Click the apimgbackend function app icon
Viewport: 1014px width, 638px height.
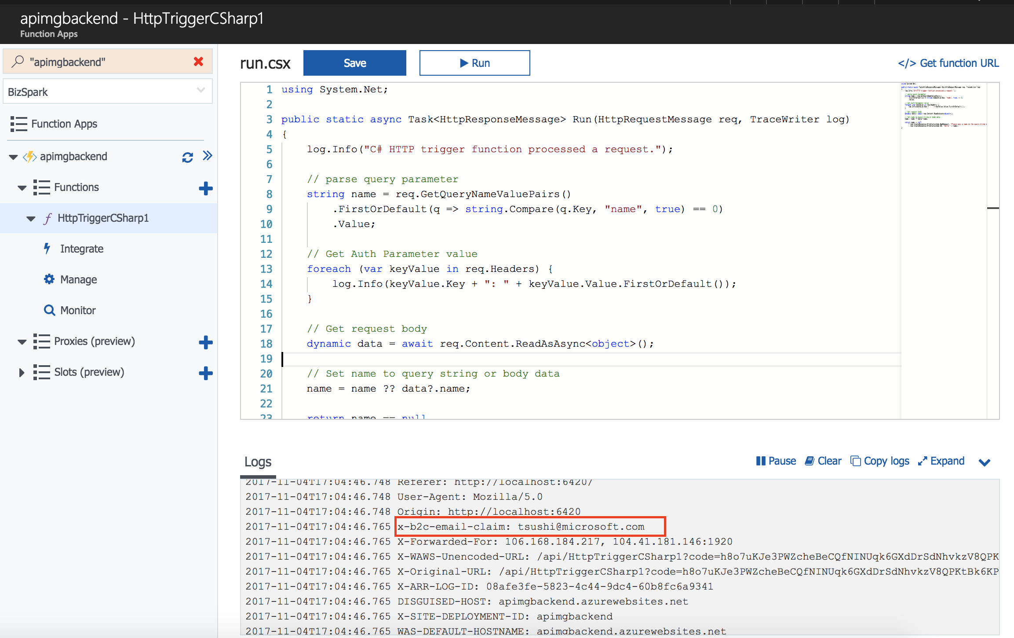(30, 157)
